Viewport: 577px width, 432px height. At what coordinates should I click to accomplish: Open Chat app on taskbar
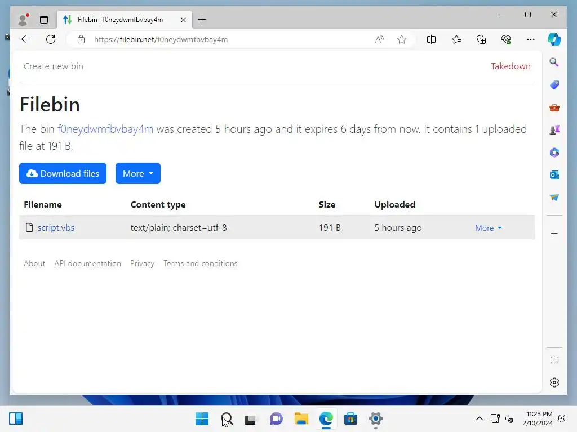tap(276, 418)
